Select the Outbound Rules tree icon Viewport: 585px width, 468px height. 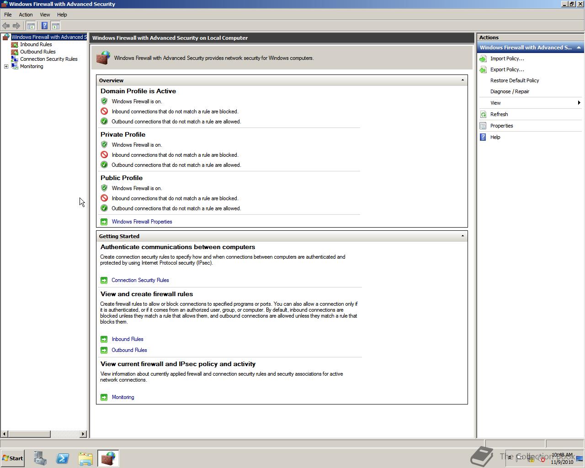click(15, 52)
